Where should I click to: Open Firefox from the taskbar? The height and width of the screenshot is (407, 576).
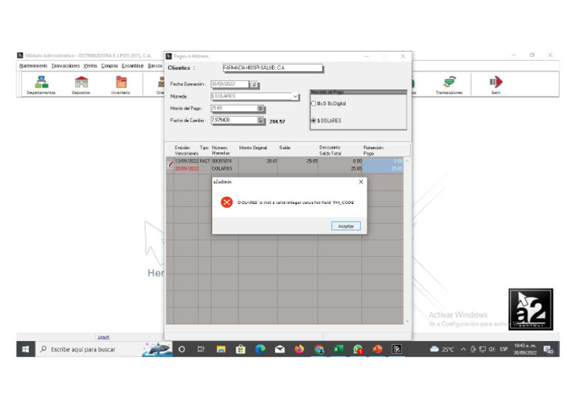pos(299,349)
